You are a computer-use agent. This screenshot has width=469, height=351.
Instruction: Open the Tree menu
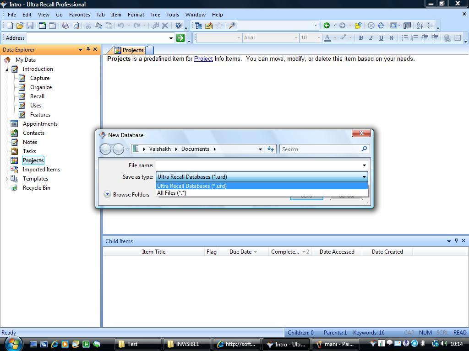point(155,15)
